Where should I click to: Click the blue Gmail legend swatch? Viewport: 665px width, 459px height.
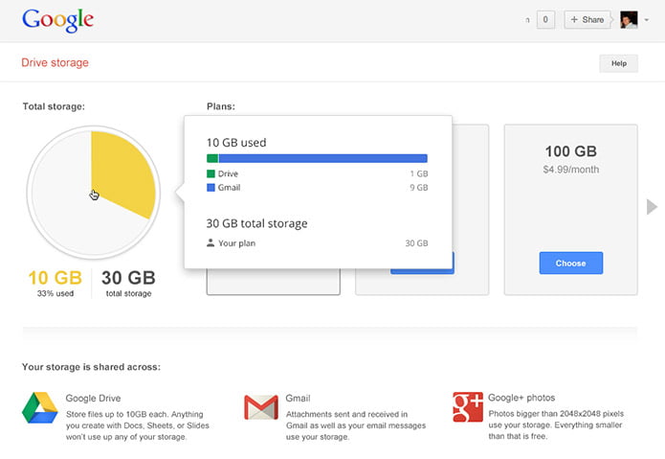point(211,187)
